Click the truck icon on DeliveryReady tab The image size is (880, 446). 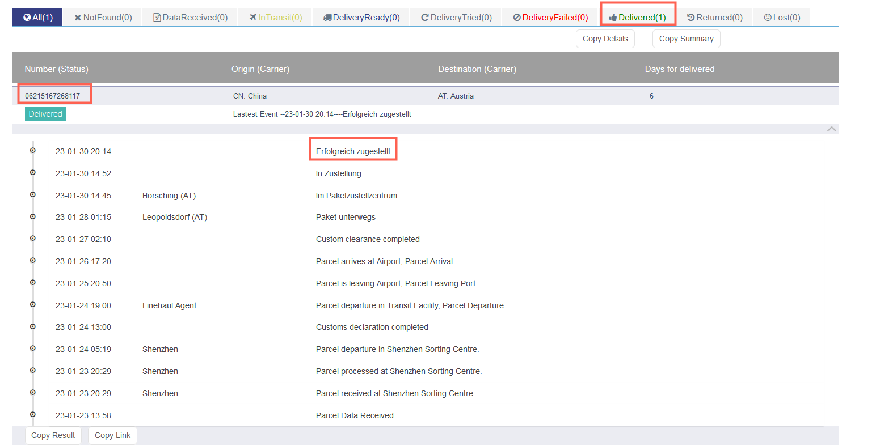(327, 18)
